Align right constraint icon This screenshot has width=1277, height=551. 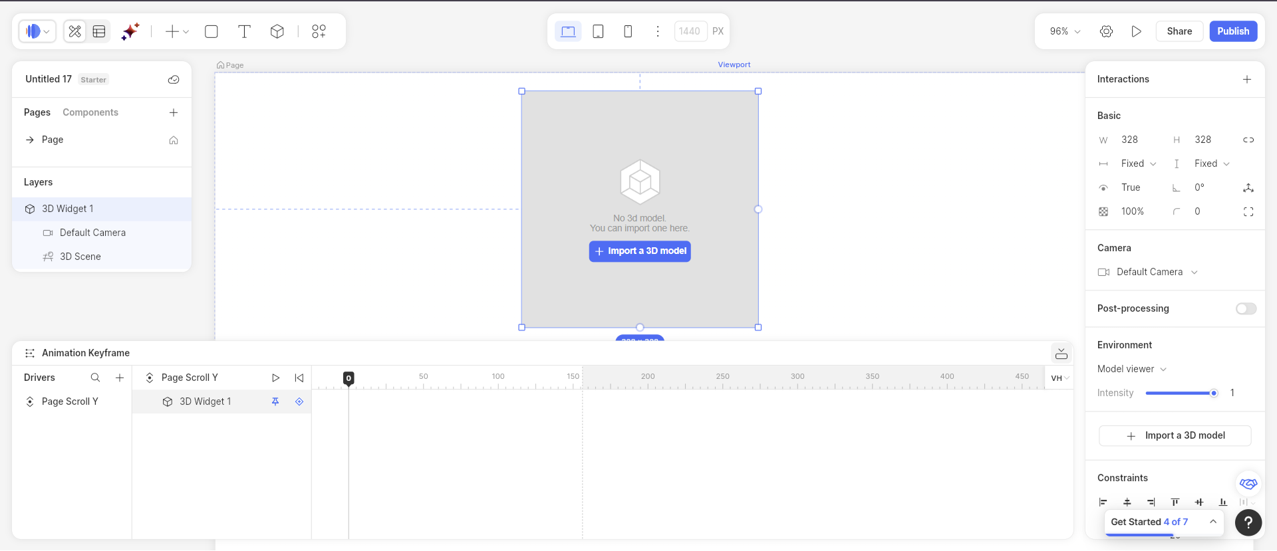point(1151,502)
